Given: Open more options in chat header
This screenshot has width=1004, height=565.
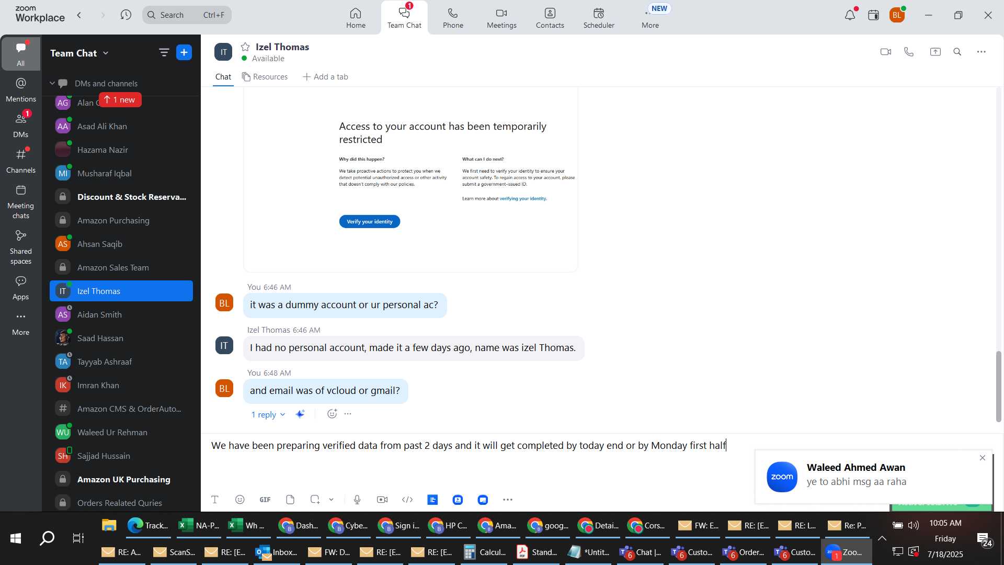Looking at the screenshot, I should pyautogui.click(x=982, y=52).
